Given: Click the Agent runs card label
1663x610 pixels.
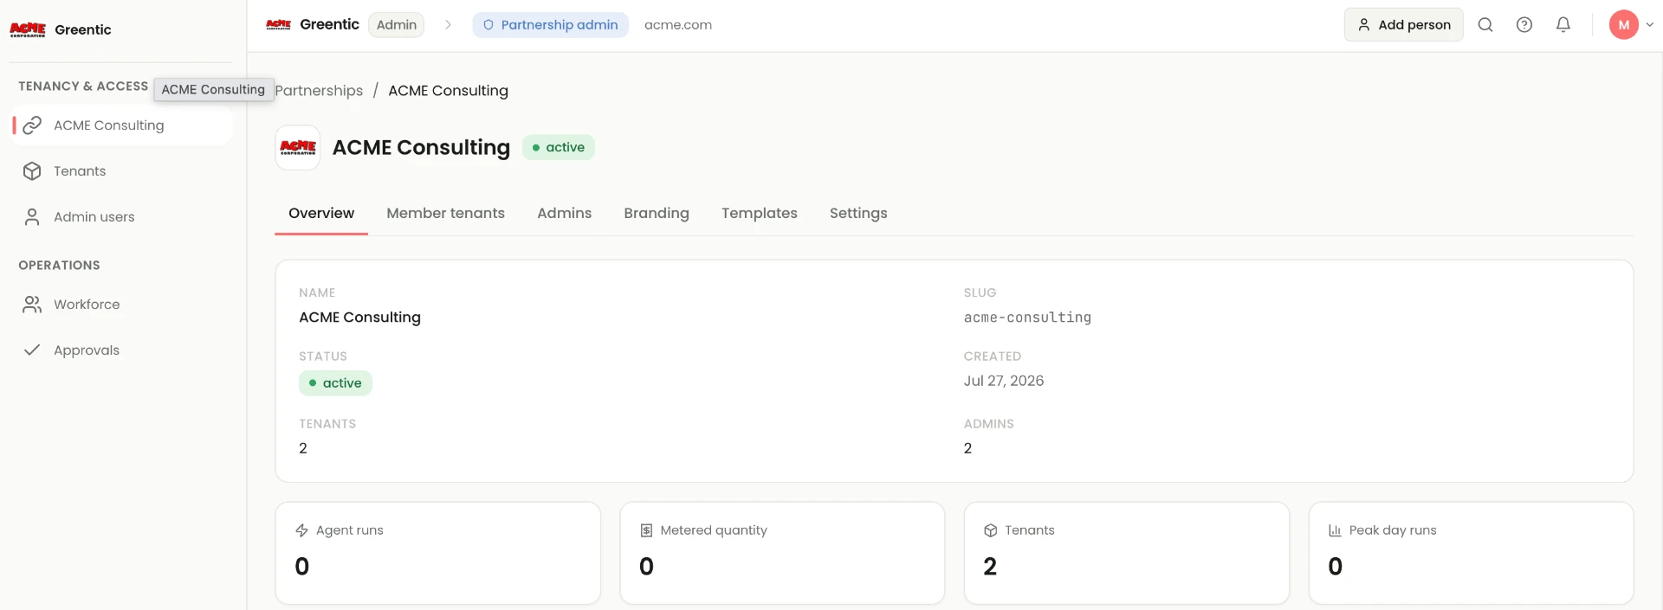Looking at the screenshot, I should click(x=349, y=530).
